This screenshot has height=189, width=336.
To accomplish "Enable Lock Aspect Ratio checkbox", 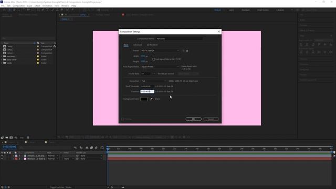I will [154, 59].
